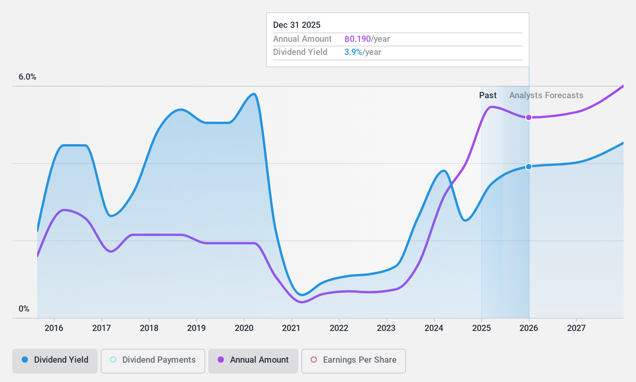Click the 0% y-axis label

[24, 309]
